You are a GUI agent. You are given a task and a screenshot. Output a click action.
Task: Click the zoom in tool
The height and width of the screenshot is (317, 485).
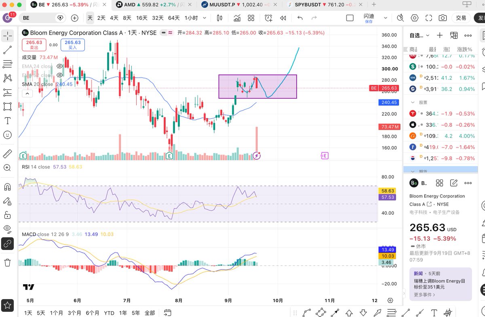coord(7,168)
